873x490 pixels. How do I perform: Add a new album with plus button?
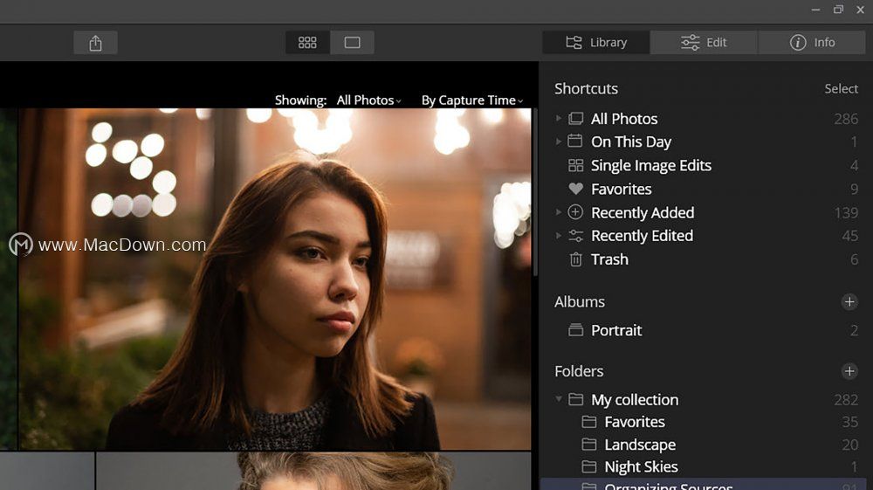849,302
